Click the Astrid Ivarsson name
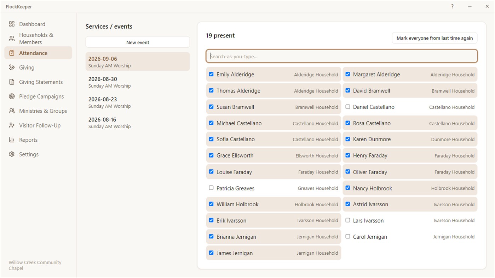Screen dimensions: 495x278 click(370, 204)
